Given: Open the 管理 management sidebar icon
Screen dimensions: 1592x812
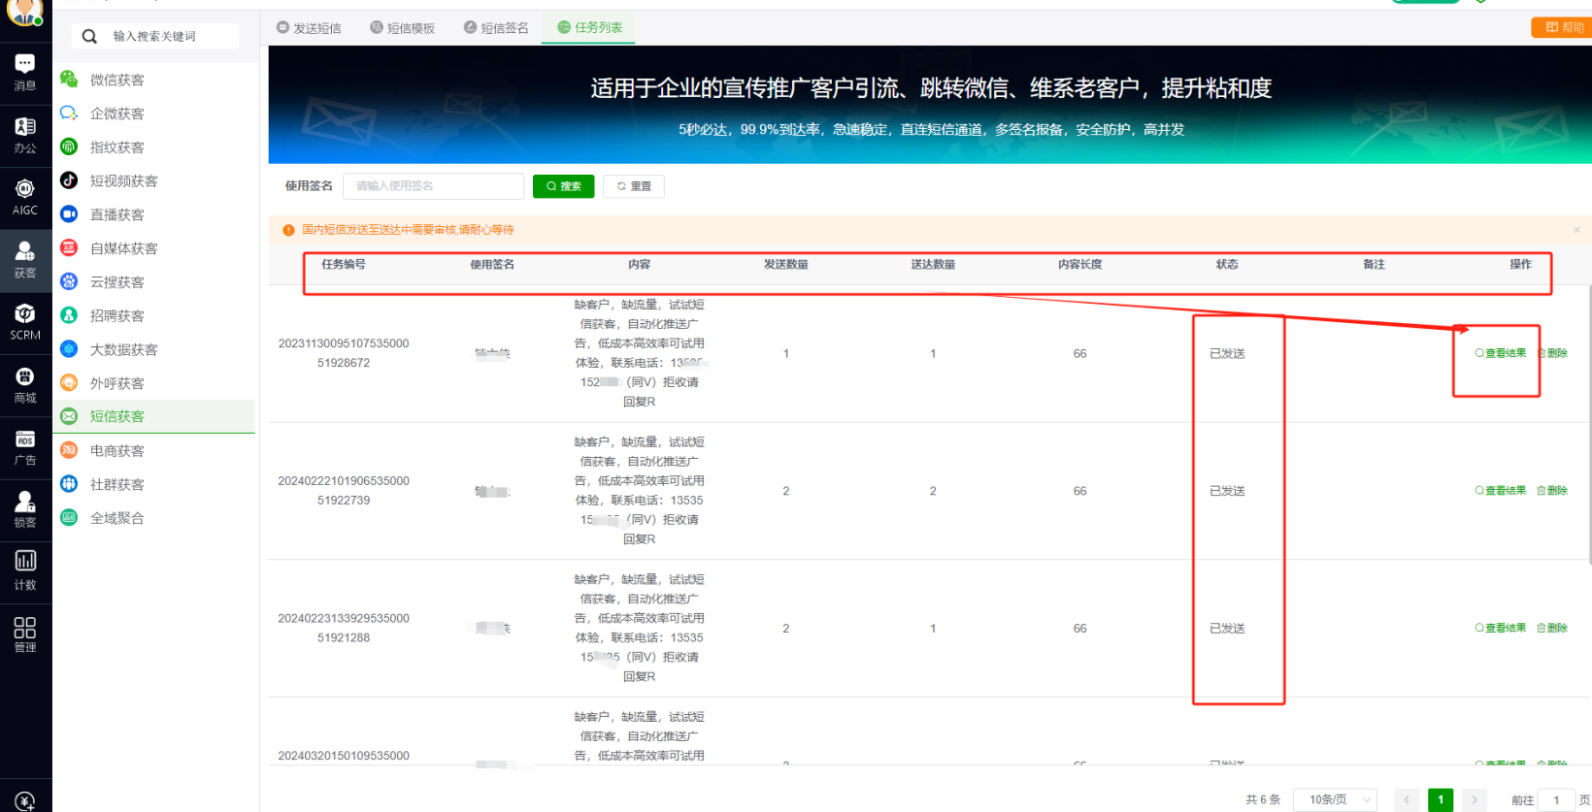Looking at the screenshot, I should [x=25, y=634].
